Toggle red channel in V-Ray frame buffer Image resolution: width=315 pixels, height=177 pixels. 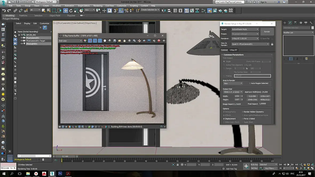tap(90, 41)
